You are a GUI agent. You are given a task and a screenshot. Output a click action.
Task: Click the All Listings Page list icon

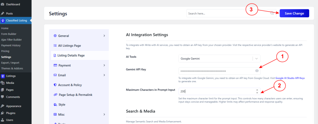tap(55, 46)
